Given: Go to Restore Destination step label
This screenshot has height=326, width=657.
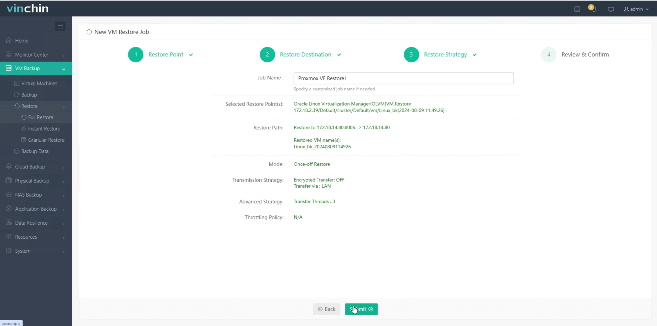Looking at the screenshot, I should point(306,54).
